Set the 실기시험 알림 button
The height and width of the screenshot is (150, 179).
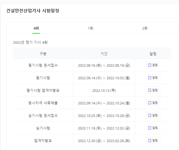pyautogui.click(x=153, y=128)
